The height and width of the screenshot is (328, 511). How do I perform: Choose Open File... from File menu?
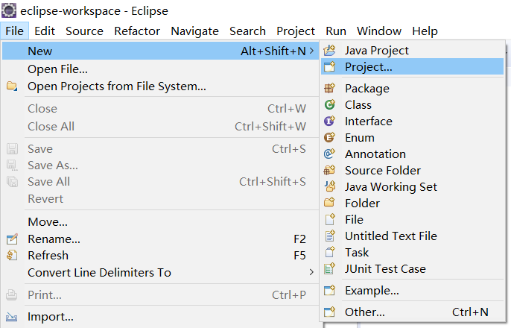click(57, 69)
